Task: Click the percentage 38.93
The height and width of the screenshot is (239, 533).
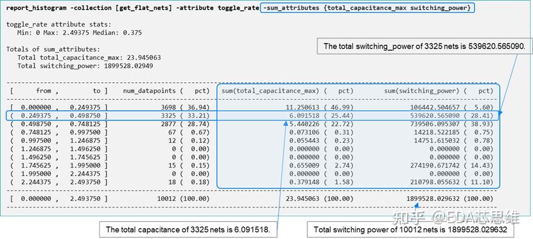Action: point(480,124)
